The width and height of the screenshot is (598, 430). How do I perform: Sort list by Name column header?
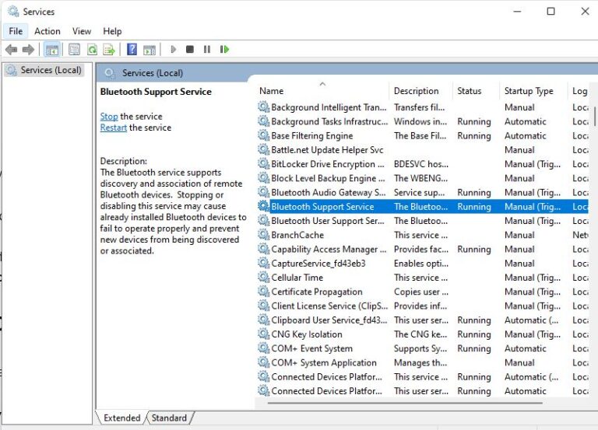click(x=271, y=91)
